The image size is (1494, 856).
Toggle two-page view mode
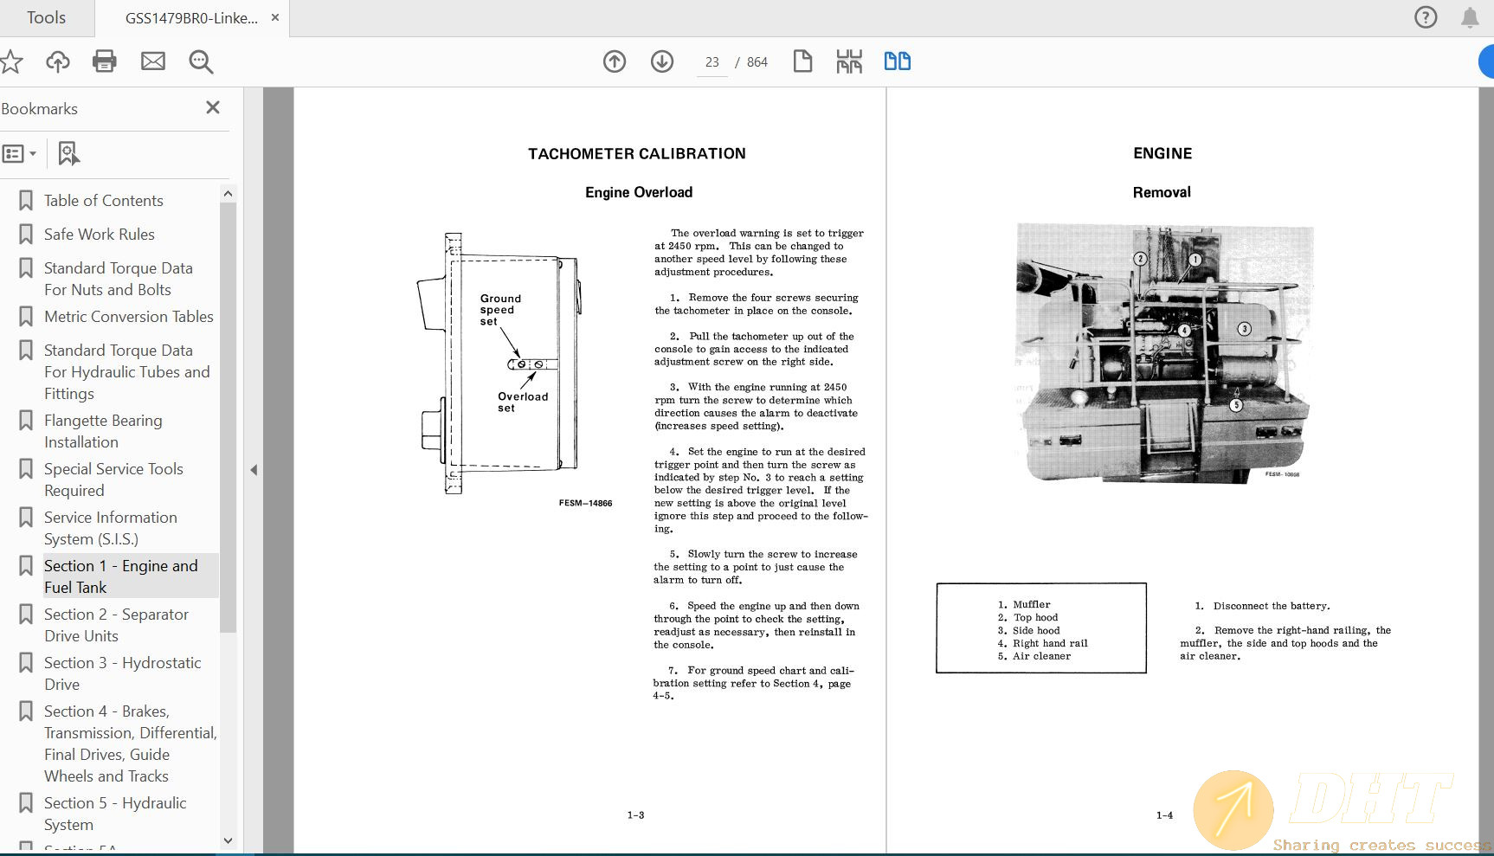pos(897,61)
